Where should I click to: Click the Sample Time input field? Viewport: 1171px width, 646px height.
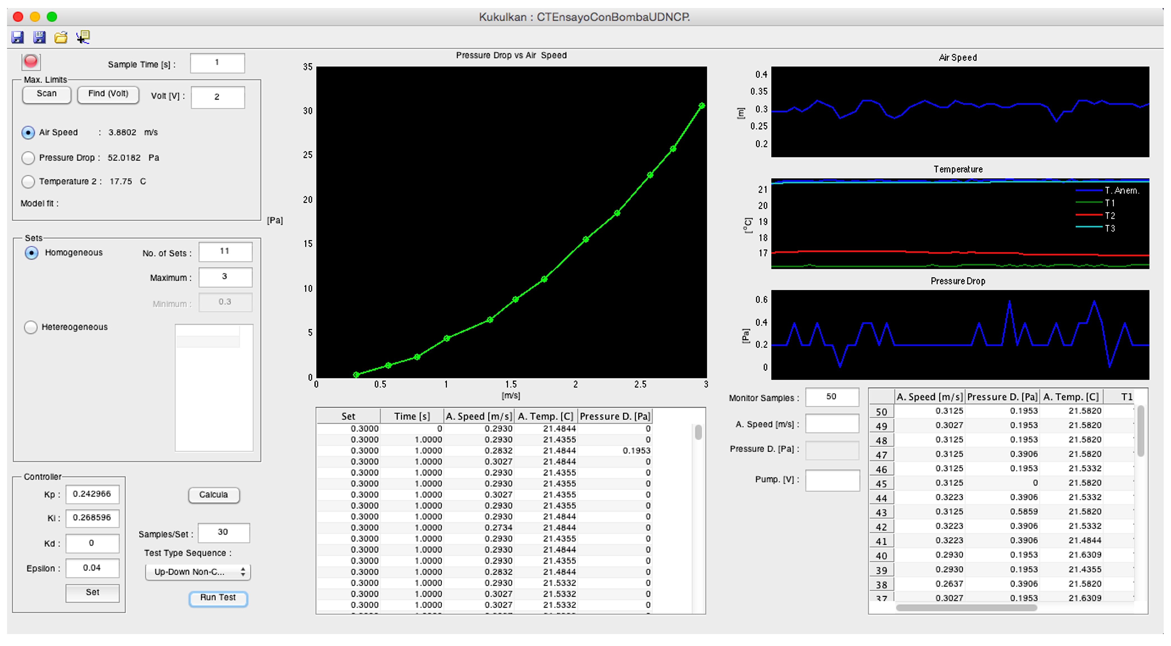coord(217,63)
